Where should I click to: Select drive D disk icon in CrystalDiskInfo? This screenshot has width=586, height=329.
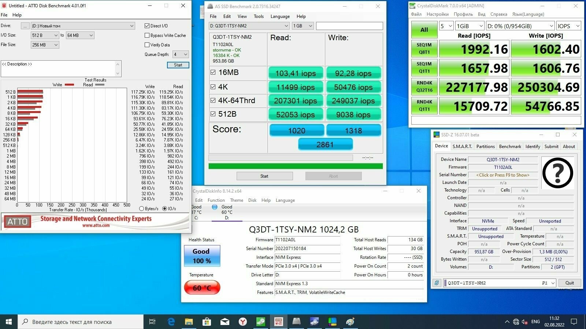[215, 207]
